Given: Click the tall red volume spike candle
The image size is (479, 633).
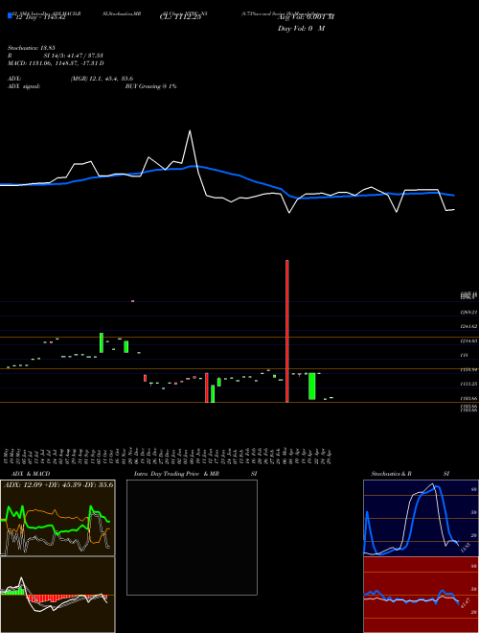Looking at the screenshot, I should click(287, 331).
